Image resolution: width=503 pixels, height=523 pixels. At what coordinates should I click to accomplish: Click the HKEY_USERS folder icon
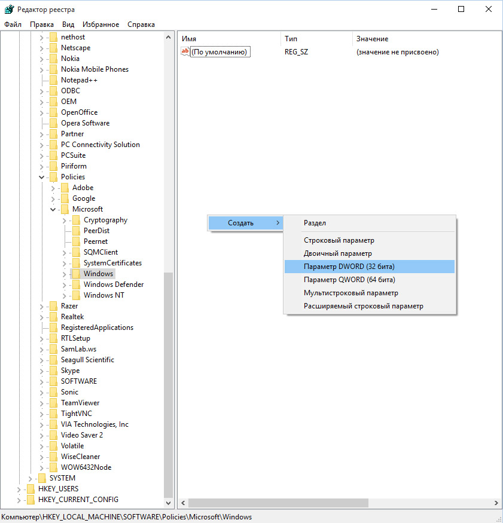point(31,489)
